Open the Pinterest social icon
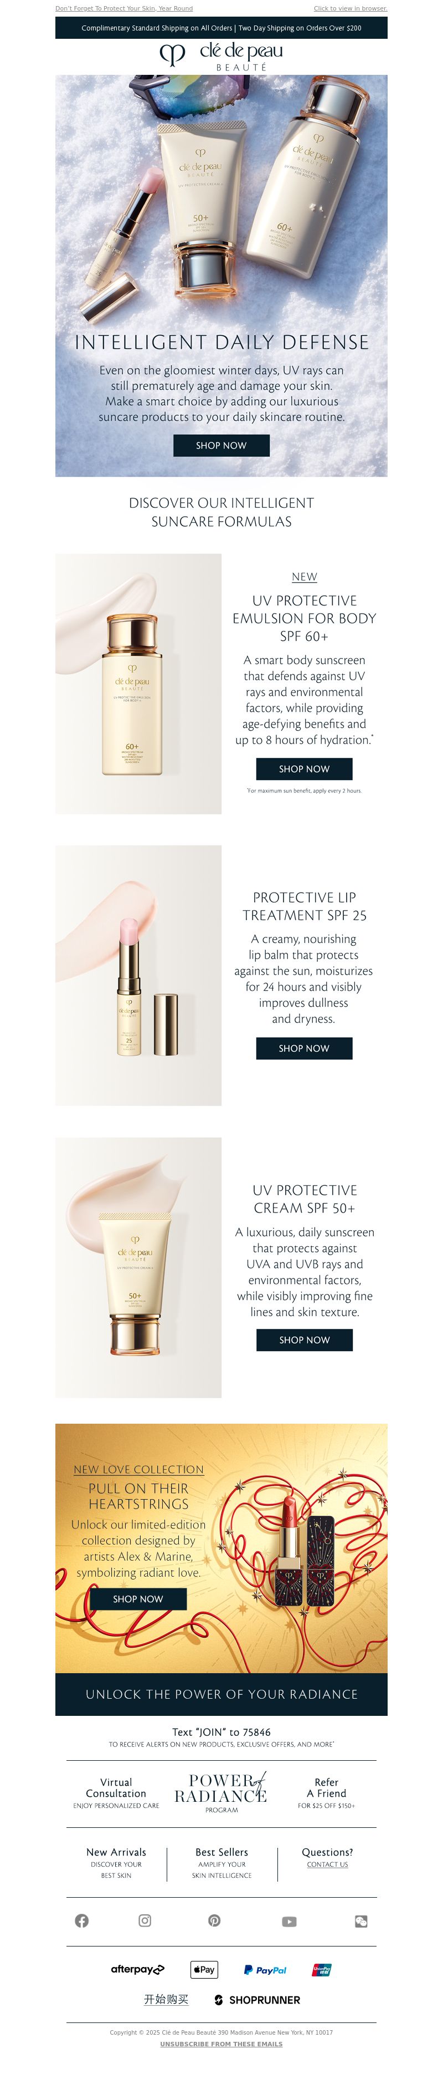Screen dimensions: 443x2079 214,1921
